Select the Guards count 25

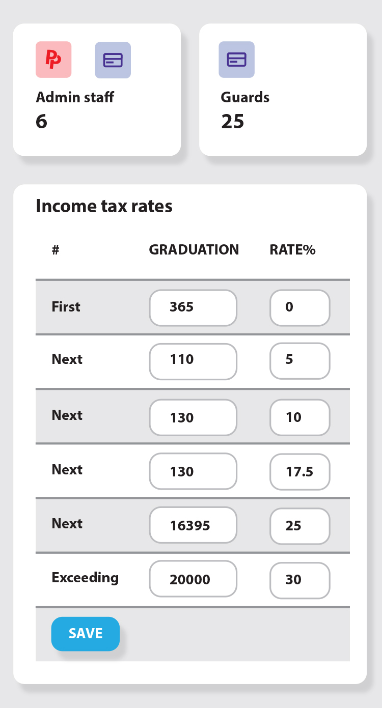point(233,122)
